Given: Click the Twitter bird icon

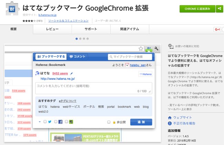Looking at the screenshot, I should click(50, 122).
